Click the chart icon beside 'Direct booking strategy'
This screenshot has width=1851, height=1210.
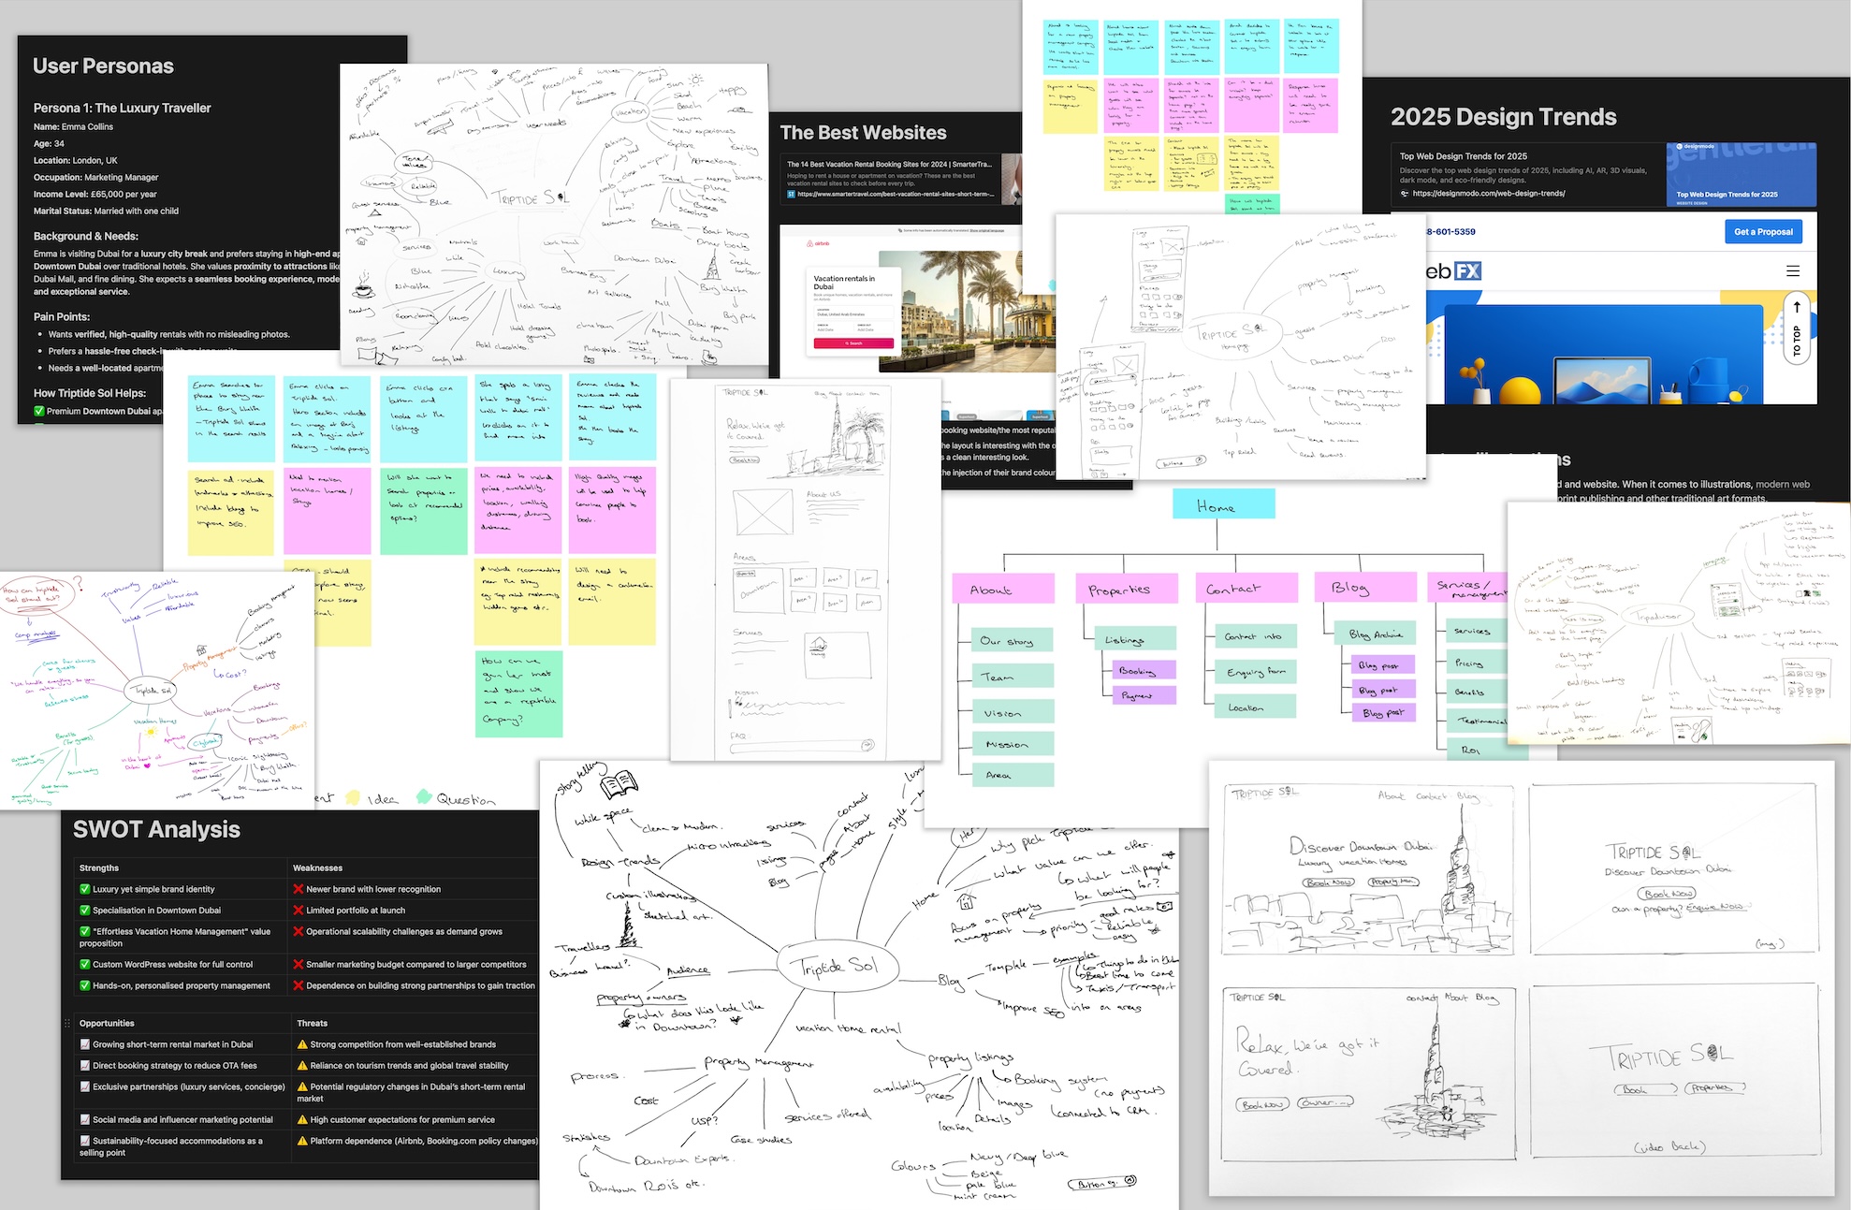pyautogui.click(x=85, y=1065)
